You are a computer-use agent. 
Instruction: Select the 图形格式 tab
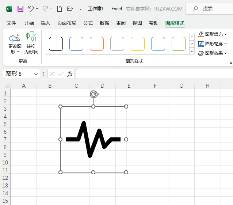tap(175, 23)
